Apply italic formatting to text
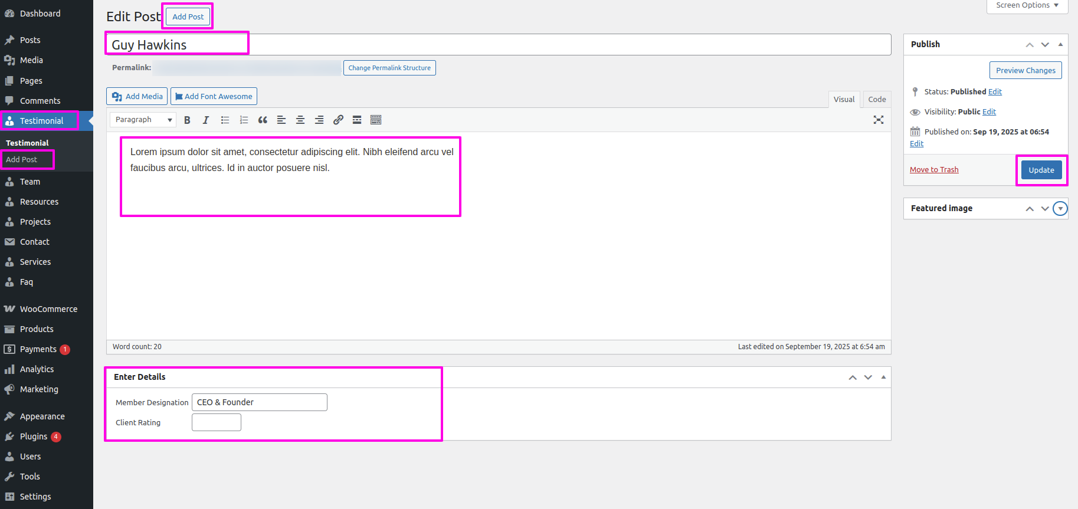Screen dimensions: 1078x509 (x=206, y=120)
